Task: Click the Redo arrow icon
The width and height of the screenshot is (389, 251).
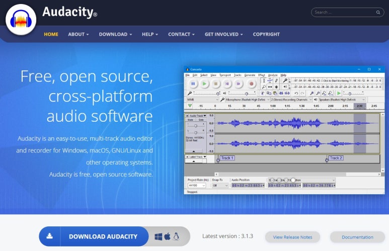Action: (x=302, y=93)
